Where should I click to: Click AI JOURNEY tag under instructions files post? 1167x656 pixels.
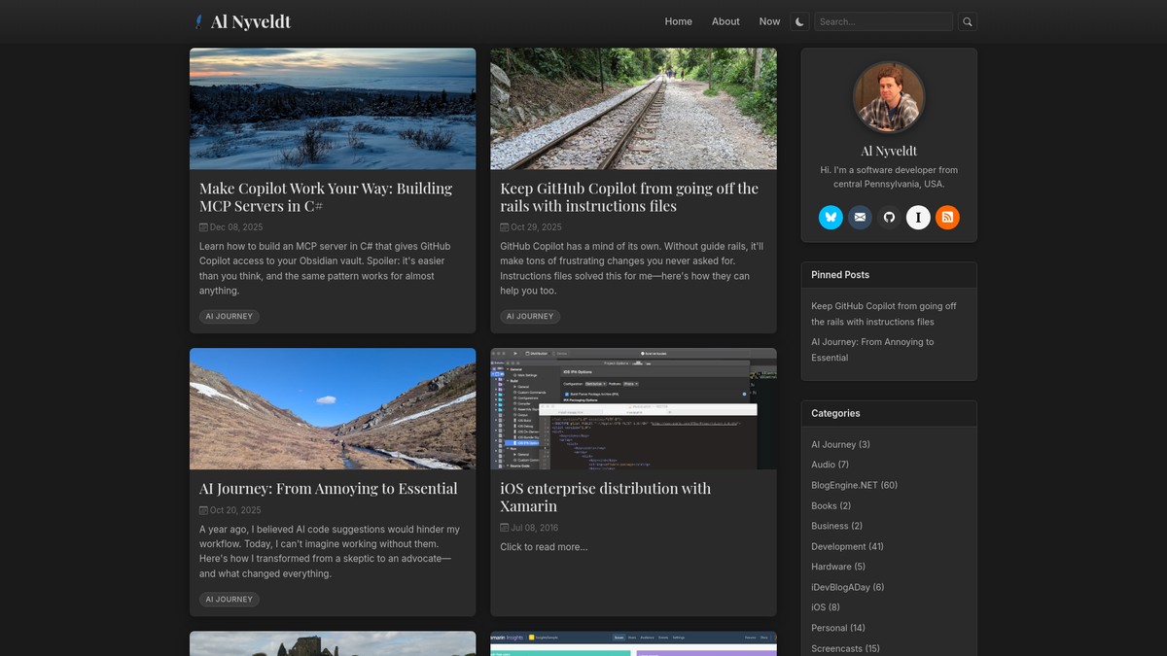[530, 317]
